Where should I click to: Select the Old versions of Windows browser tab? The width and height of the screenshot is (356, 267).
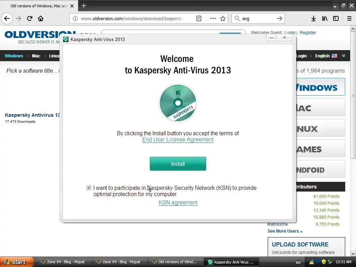point(39,6)
